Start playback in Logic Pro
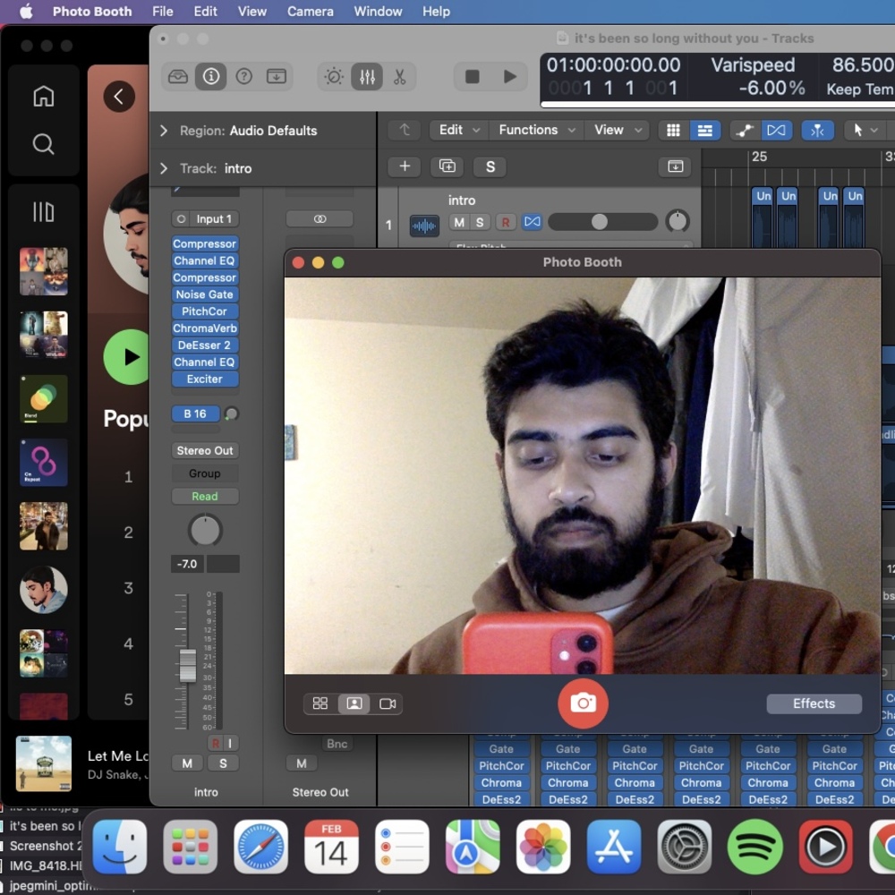 (x=510, y=76)
